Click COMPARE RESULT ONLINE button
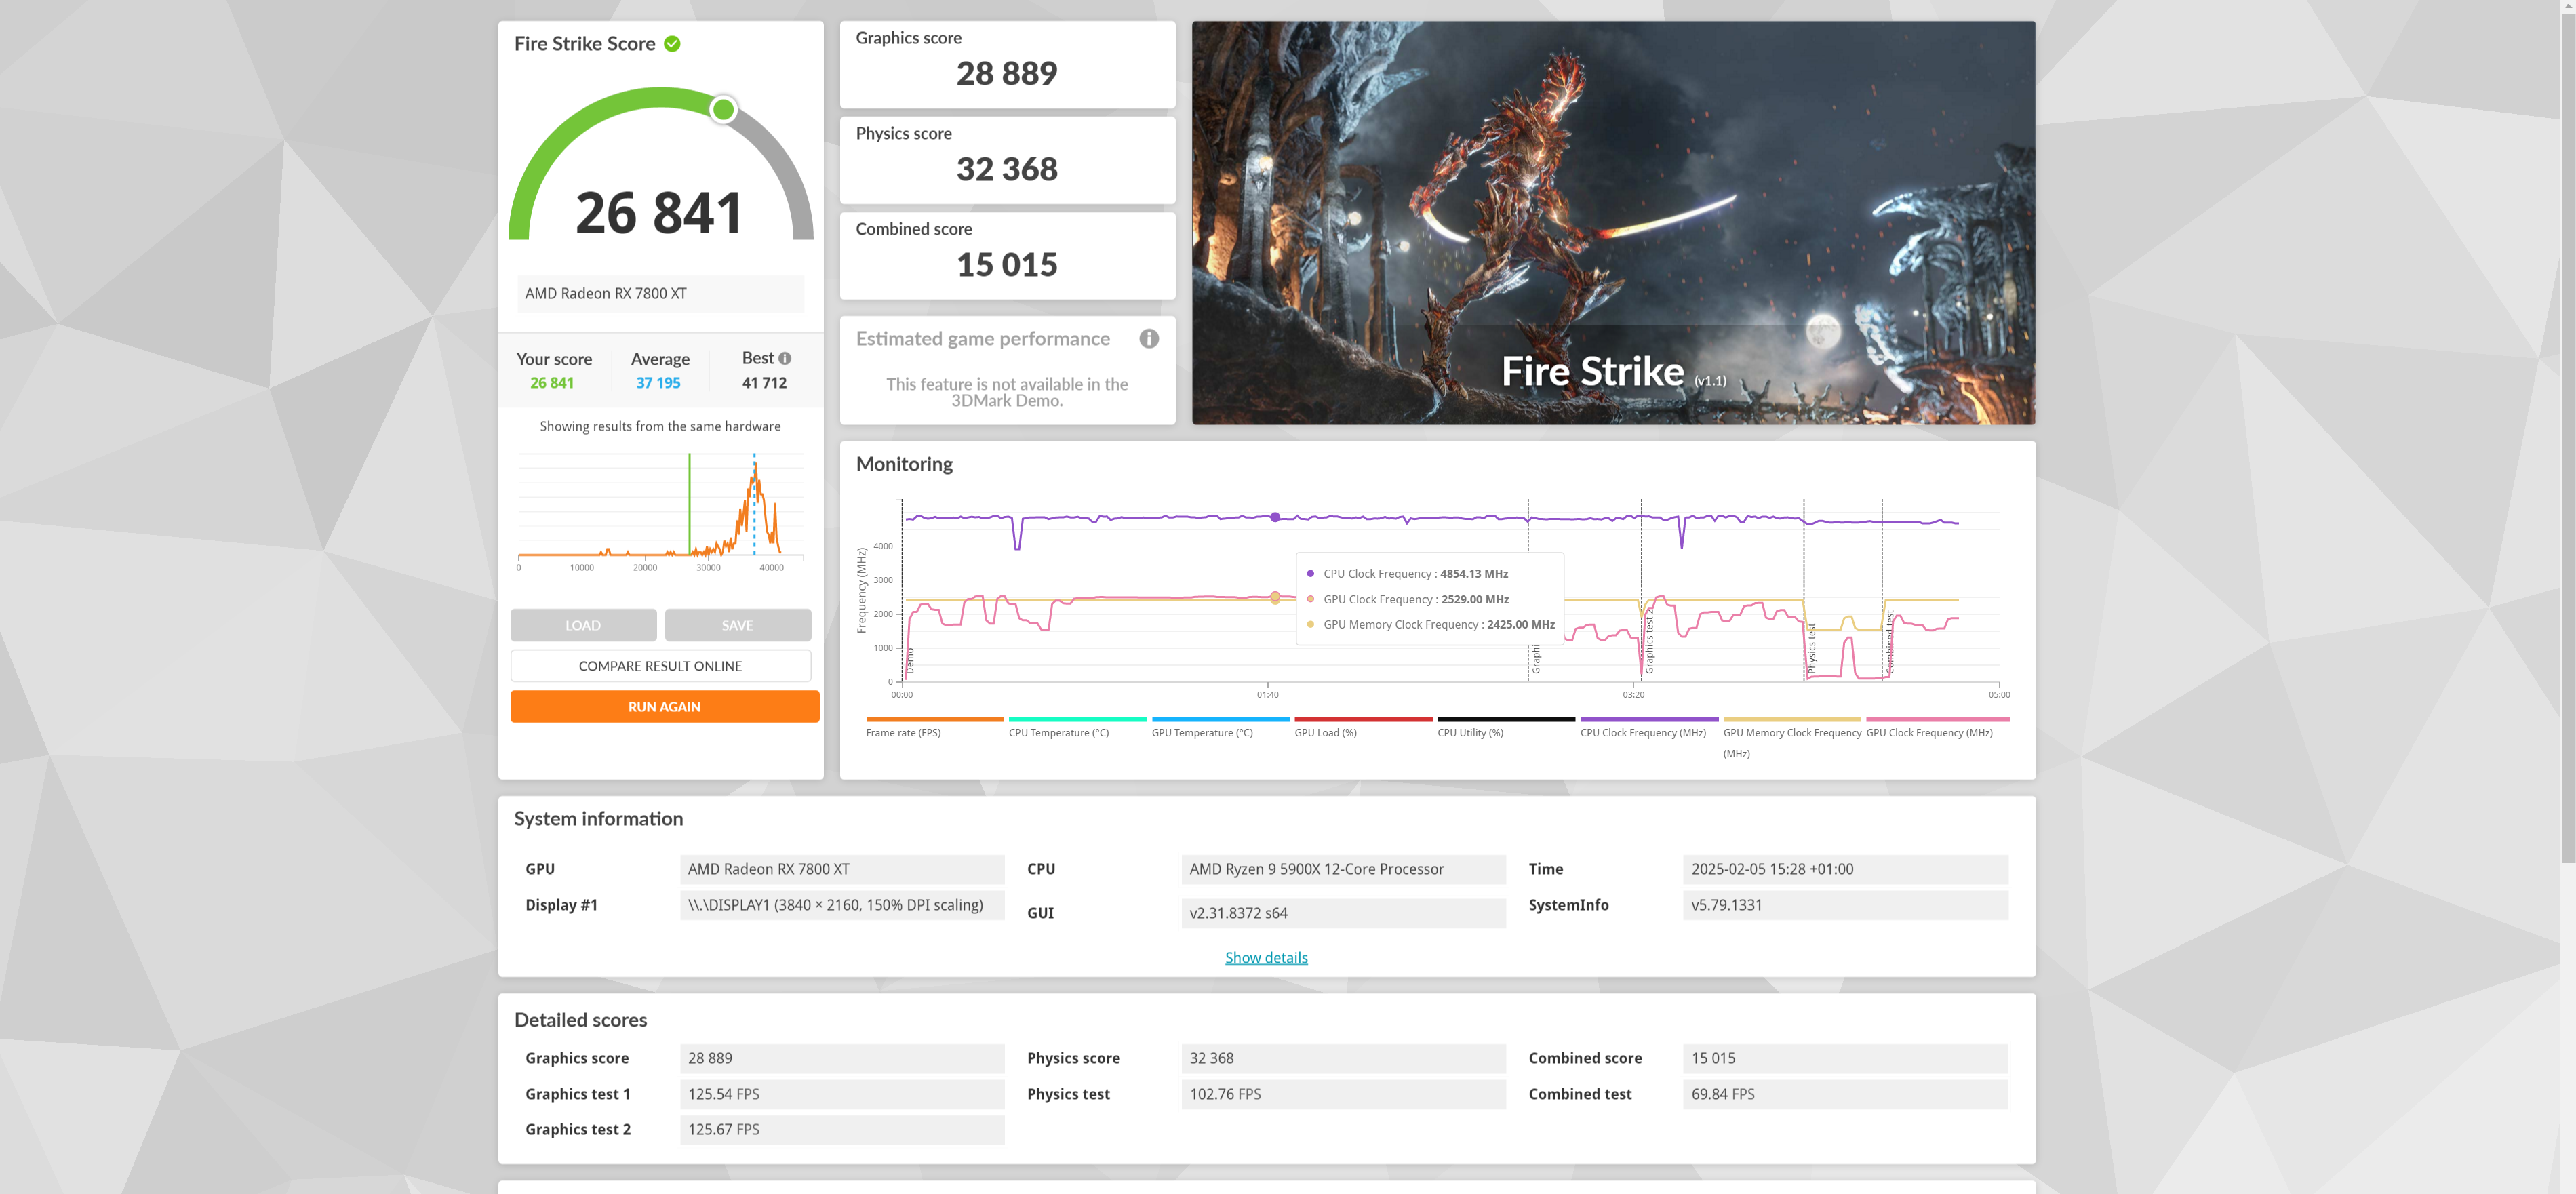 point(660,666)
